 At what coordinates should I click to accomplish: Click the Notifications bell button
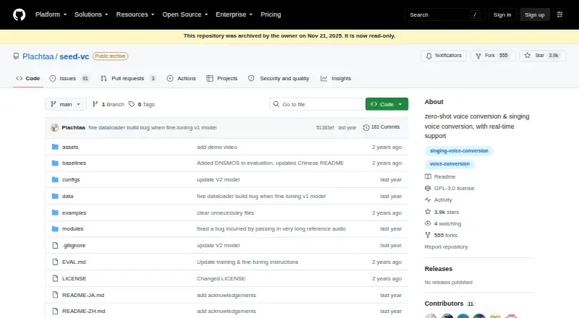[x=444, y=56]
